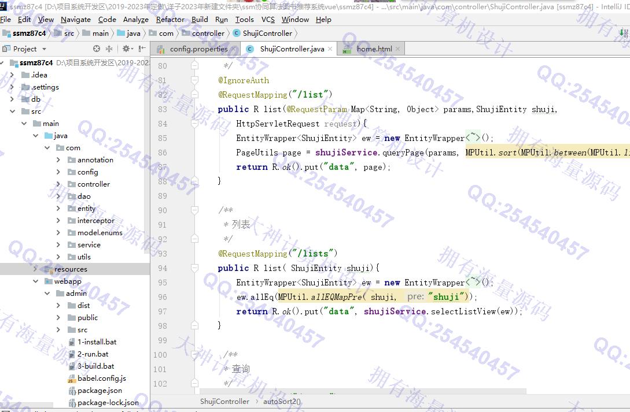Open the VCS menu

tap(268, 19)
